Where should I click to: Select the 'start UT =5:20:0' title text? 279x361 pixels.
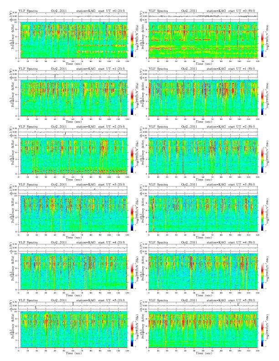[x=111, y=300]
